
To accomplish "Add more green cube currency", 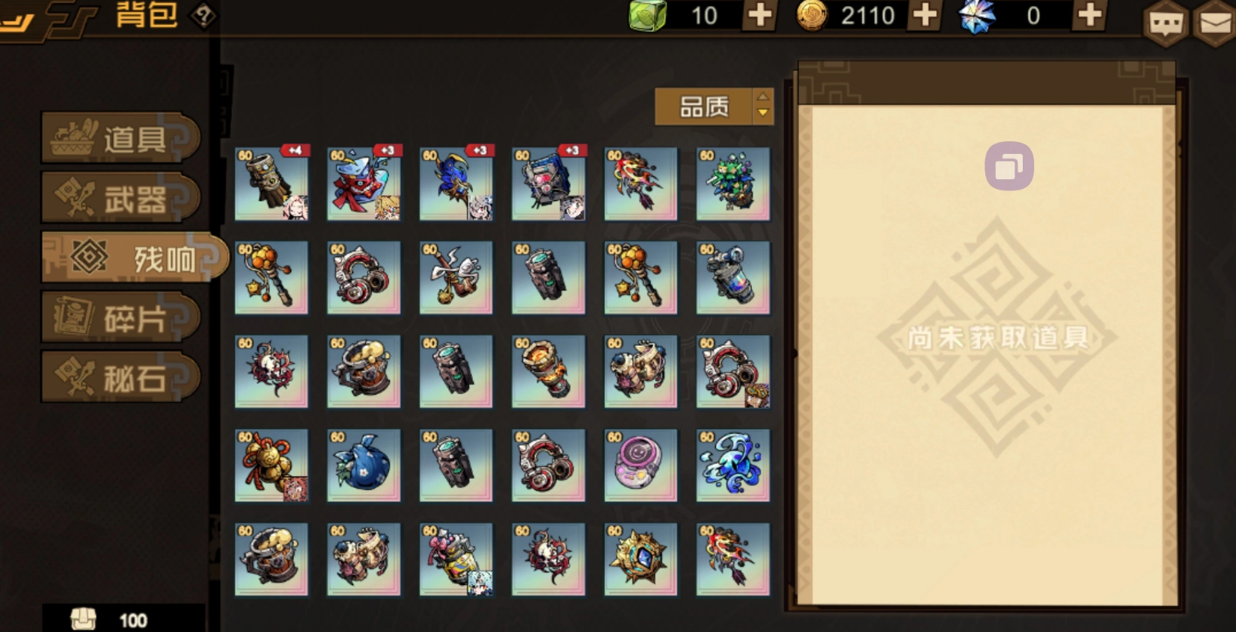I will (759, 15).
